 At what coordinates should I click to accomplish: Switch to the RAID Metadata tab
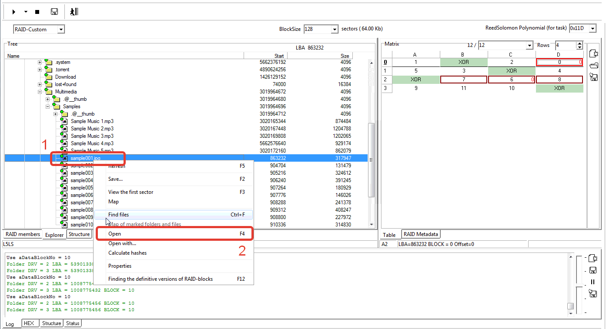(421, 234)
